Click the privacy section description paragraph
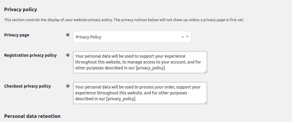The width and height of the screenshot is (292, 122). [x=124, y=20]
